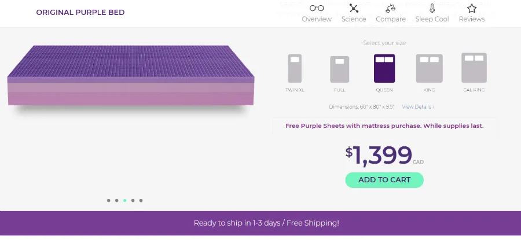The width and height of the screenshot is (521, 240).
Task: Select the Twin XL mattress size icon
Action: pos(295,68)
